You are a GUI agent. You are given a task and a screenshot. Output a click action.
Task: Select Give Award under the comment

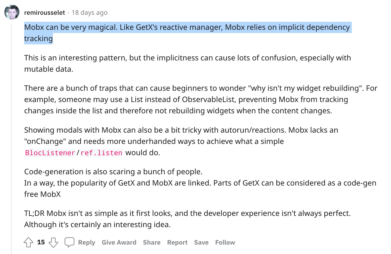(x=119, y=242)
